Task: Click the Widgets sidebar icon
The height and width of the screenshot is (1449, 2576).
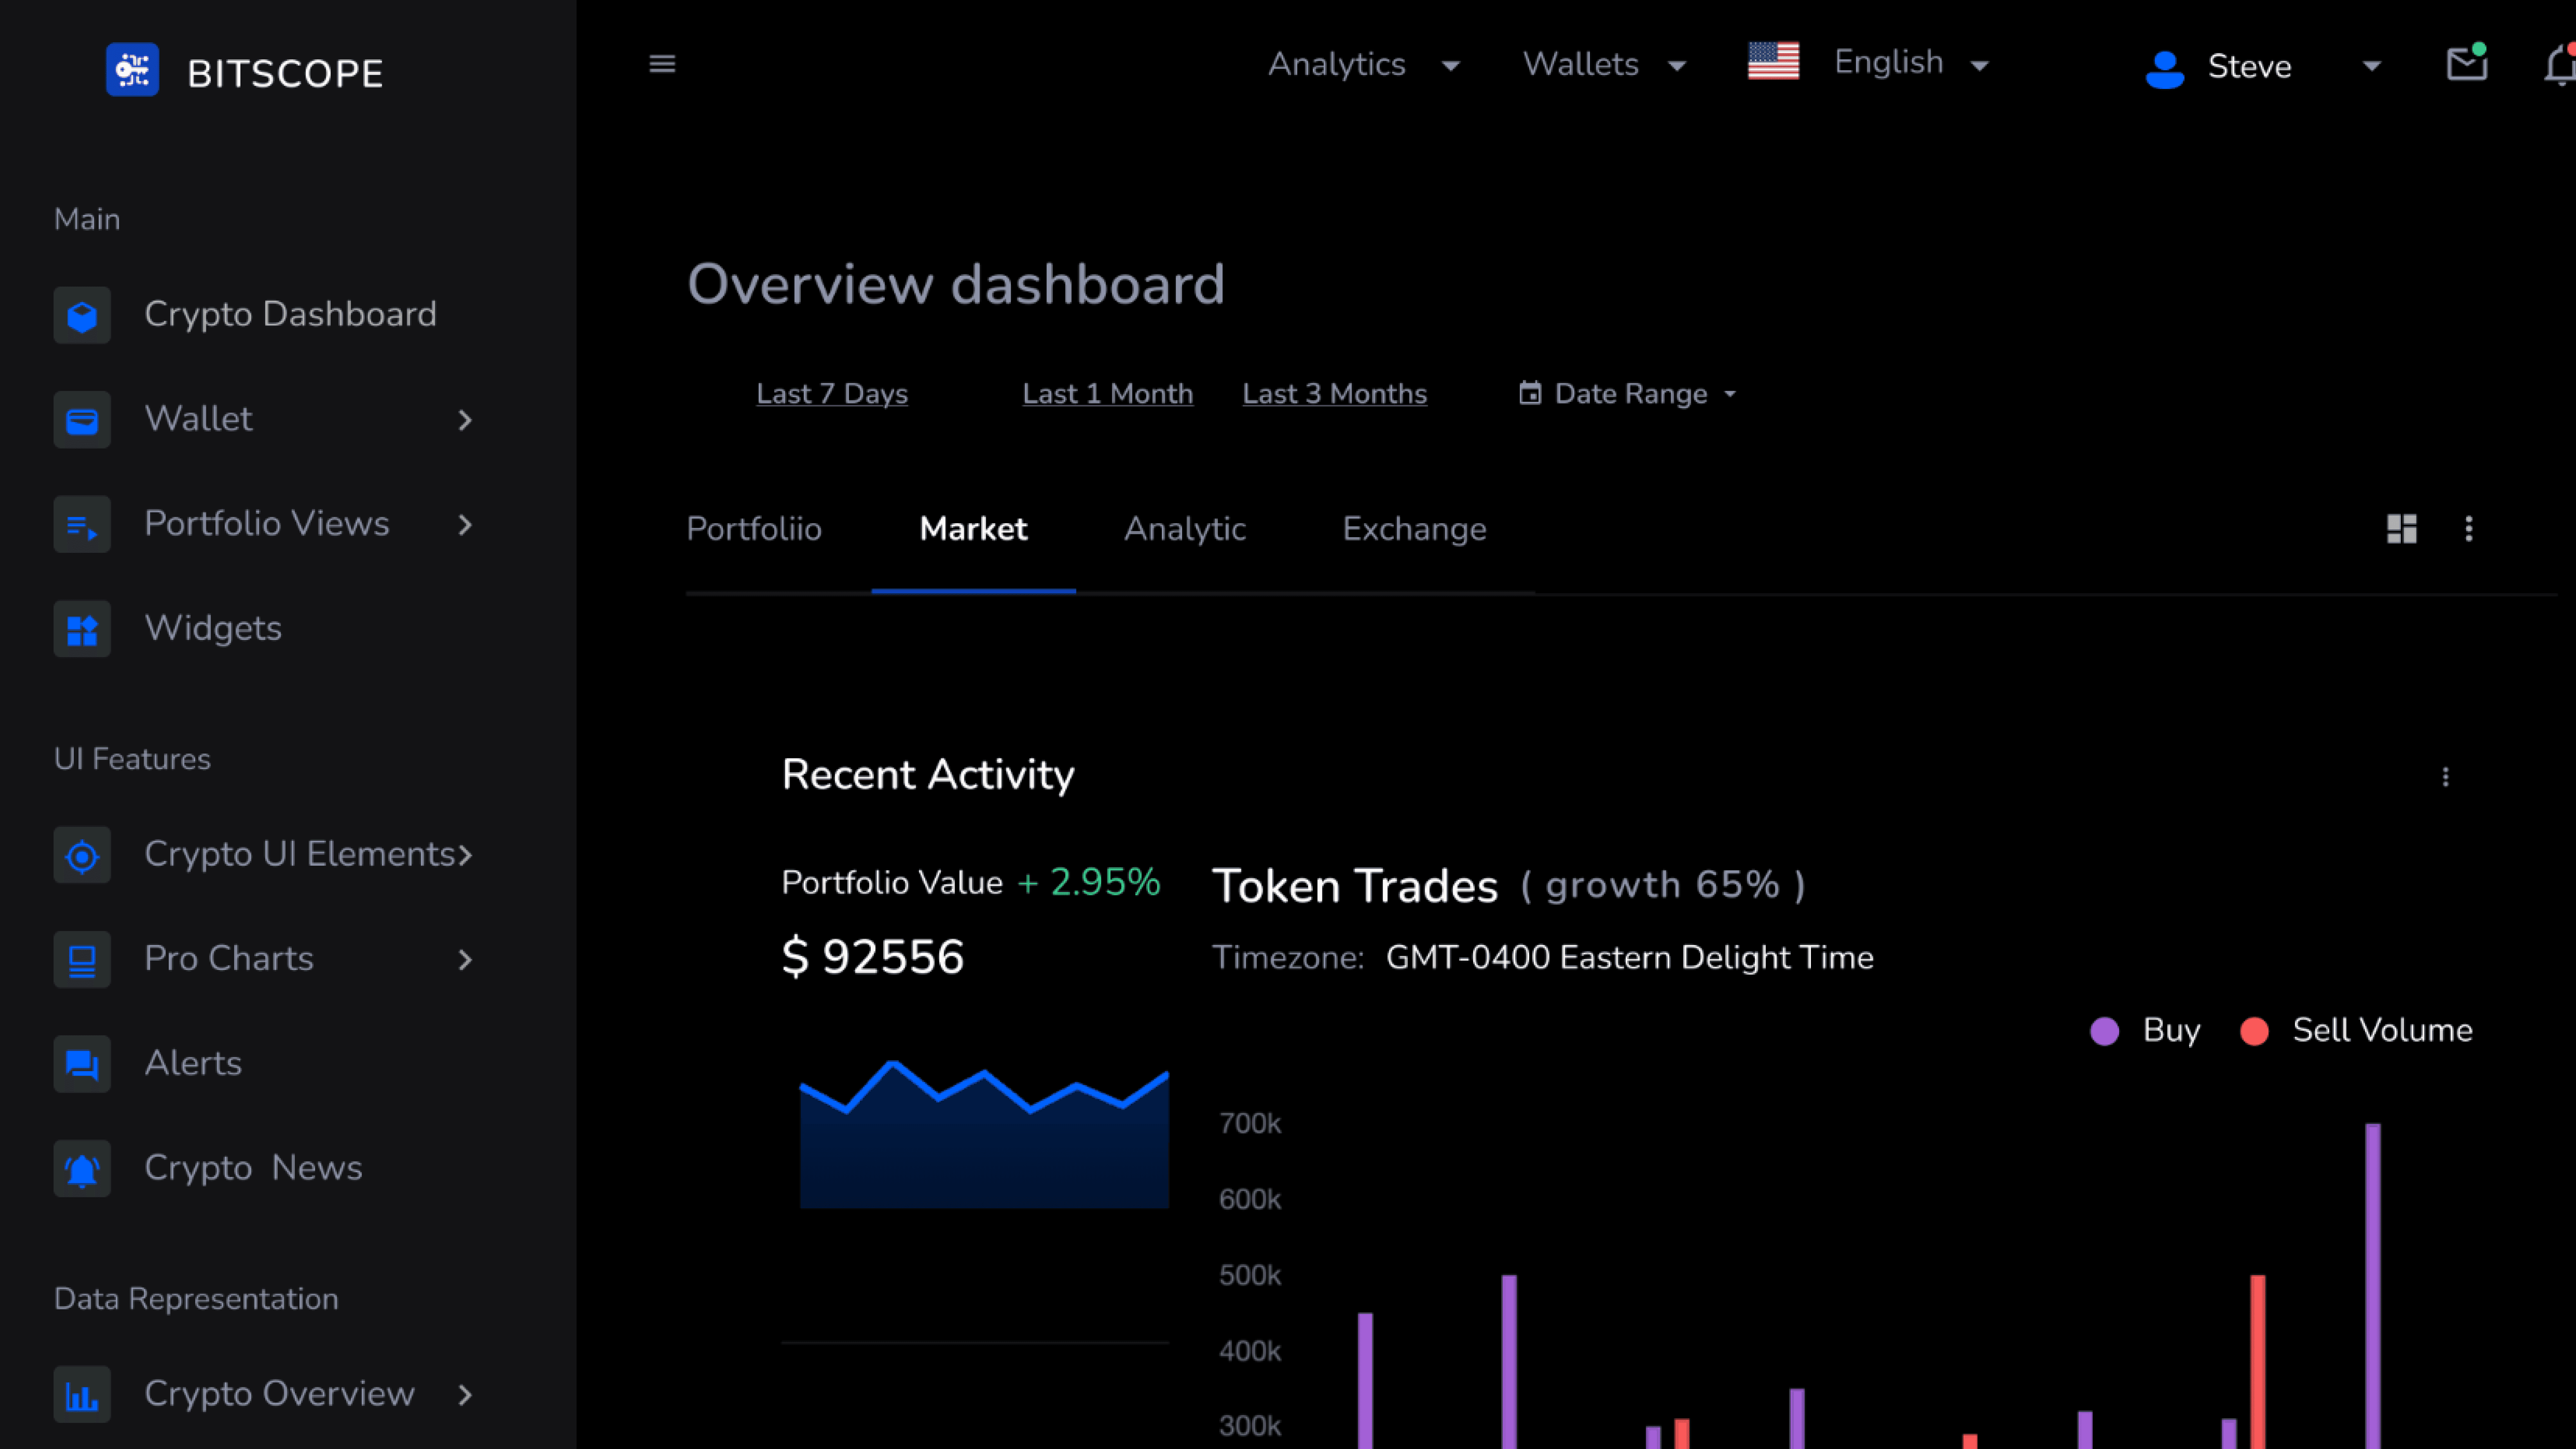Action: [82, 629]
